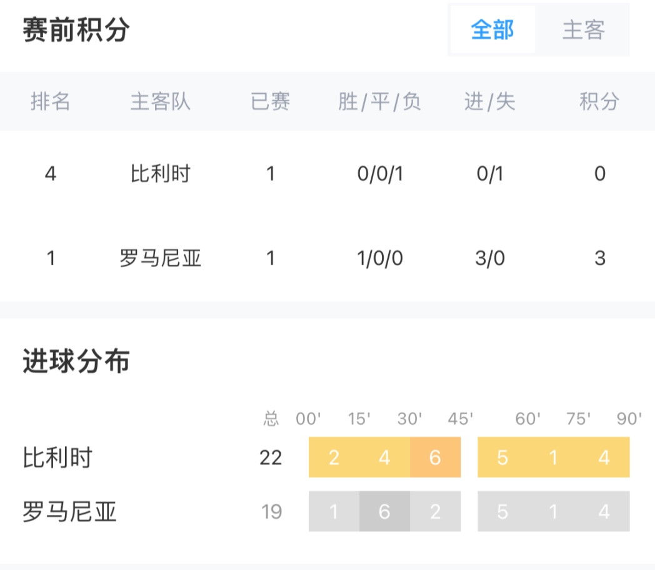Open 罗马尼亚 team in the standings table
Image resolution: width=662 pixels, height=570 pixels.
[160, 258]
